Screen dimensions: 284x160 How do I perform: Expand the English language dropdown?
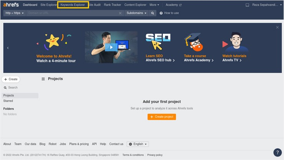click(x=138, y=144)
